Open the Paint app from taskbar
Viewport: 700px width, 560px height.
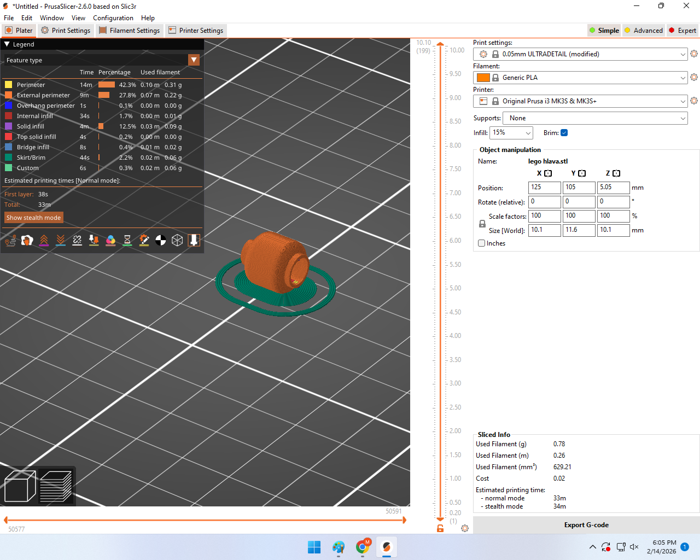(339, 547)
